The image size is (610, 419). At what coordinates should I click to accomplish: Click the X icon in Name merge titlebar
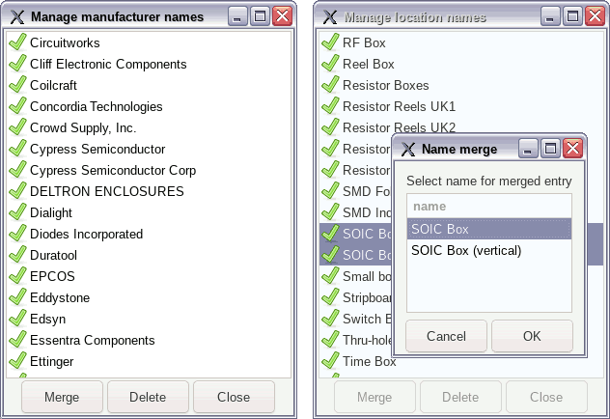tap(407, 149)
